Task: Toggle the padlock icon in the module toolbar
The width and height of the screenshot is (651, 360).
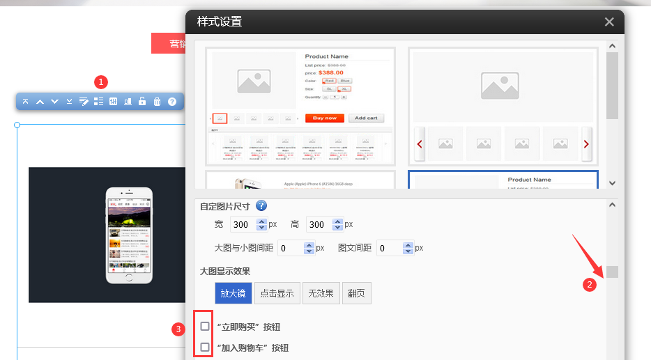Action: click(142, 102)
